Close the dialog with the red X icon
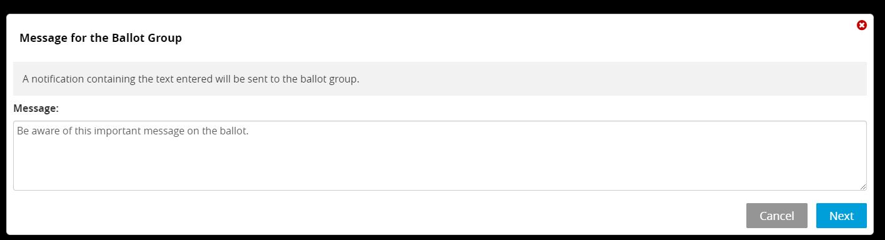The image size is (885, 240). [861, 25]
